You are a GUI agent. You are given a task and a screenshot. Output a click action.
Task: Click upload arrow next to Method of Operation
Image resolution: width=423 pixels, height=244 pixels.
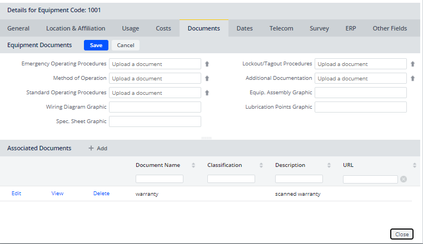tap(207, 78)
